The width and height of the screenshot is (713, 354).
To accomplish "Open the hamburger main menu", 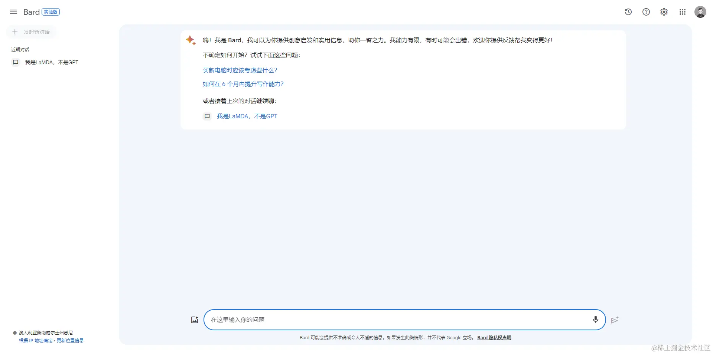I will pos(13,12).
